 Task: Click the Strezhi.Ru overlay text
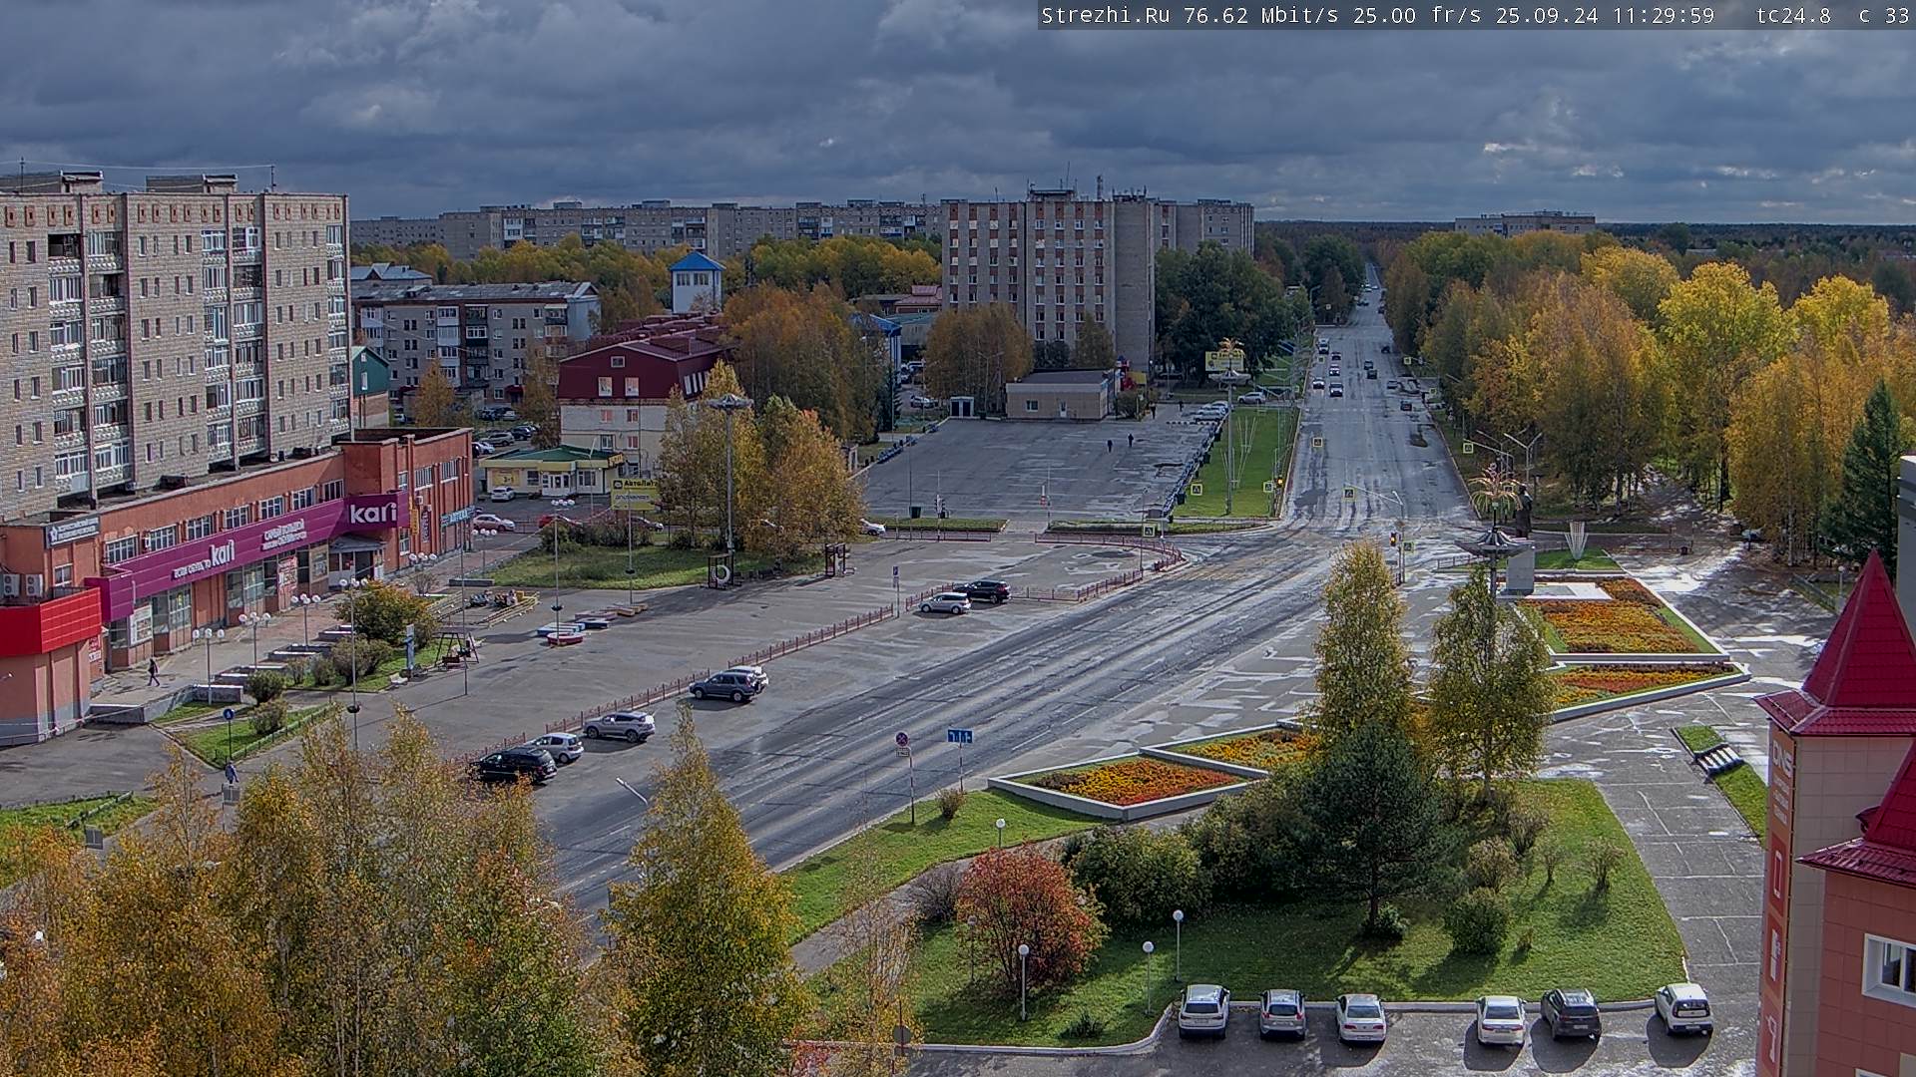pos(1108,15)
